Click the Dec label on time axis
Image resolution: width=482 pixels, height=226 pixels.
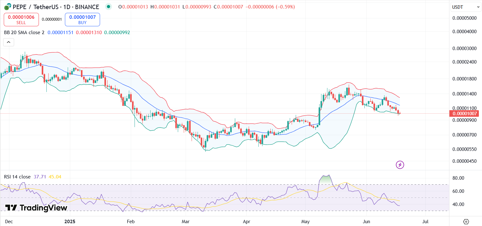point(9,222)
